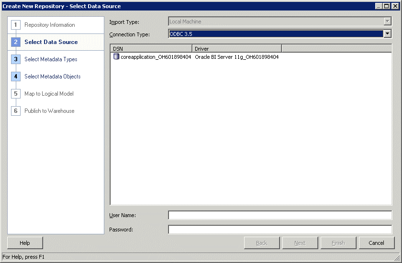The width and height of the screenshot is (402, 263).
Task: Click the Help button
Action: tap(25, 243)
